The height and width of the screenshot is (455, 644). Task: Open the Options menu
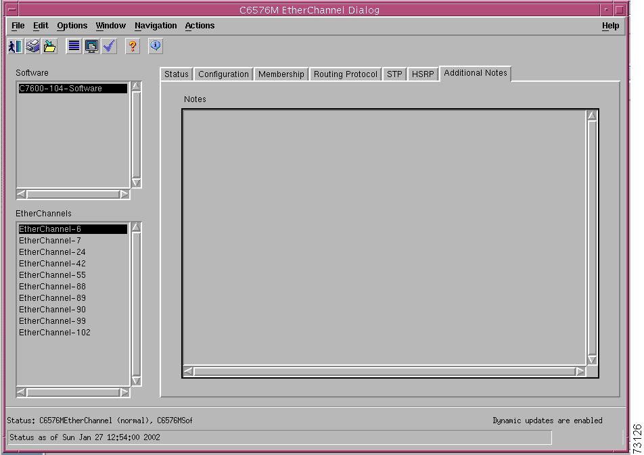coord(72,26)
